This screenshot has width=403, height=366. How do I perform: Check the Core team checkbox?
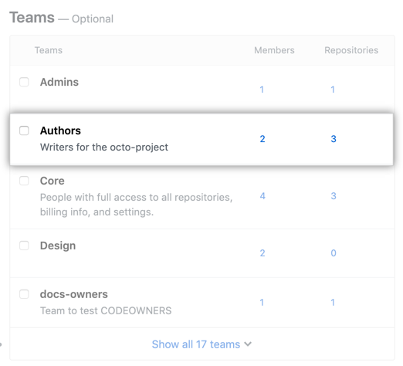click(24, 181)
